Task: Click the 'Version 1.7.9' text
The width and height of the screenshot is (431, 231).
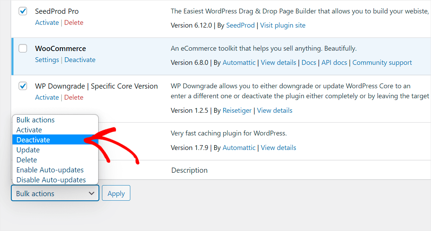Action: click(190, 148)
